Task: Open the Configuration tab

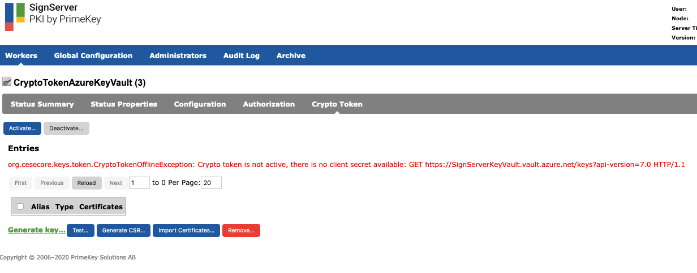Action: (200, 104)
